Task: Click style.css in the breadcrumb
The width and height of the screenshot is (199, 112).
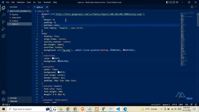Action: (40, 11)
